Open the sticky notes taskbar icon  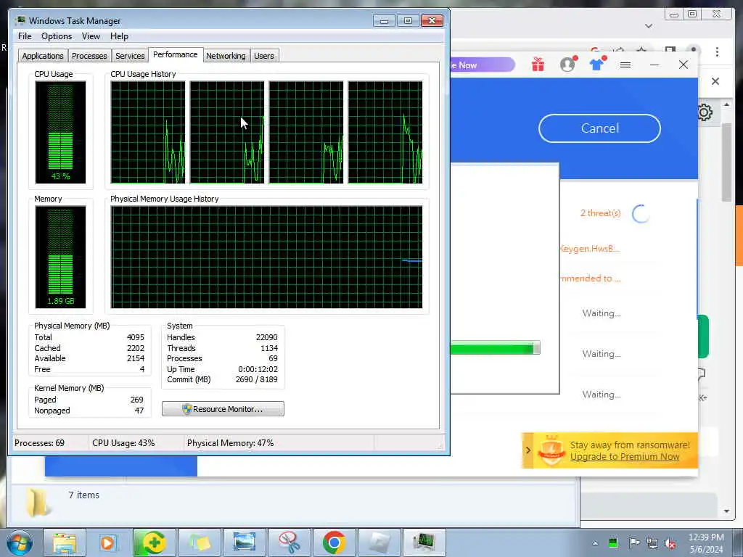199,542
